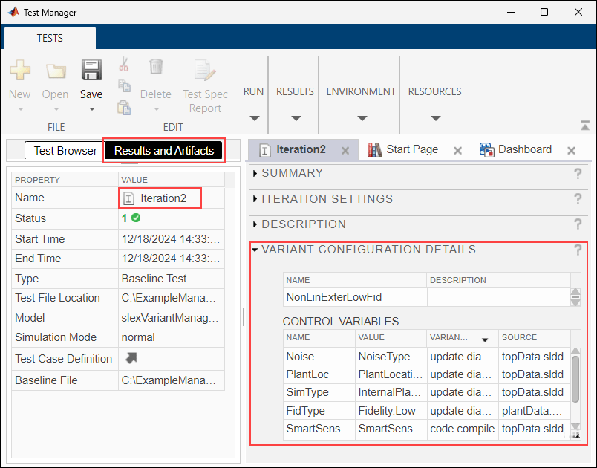Click the Cut scissors icon

(124, 65)
